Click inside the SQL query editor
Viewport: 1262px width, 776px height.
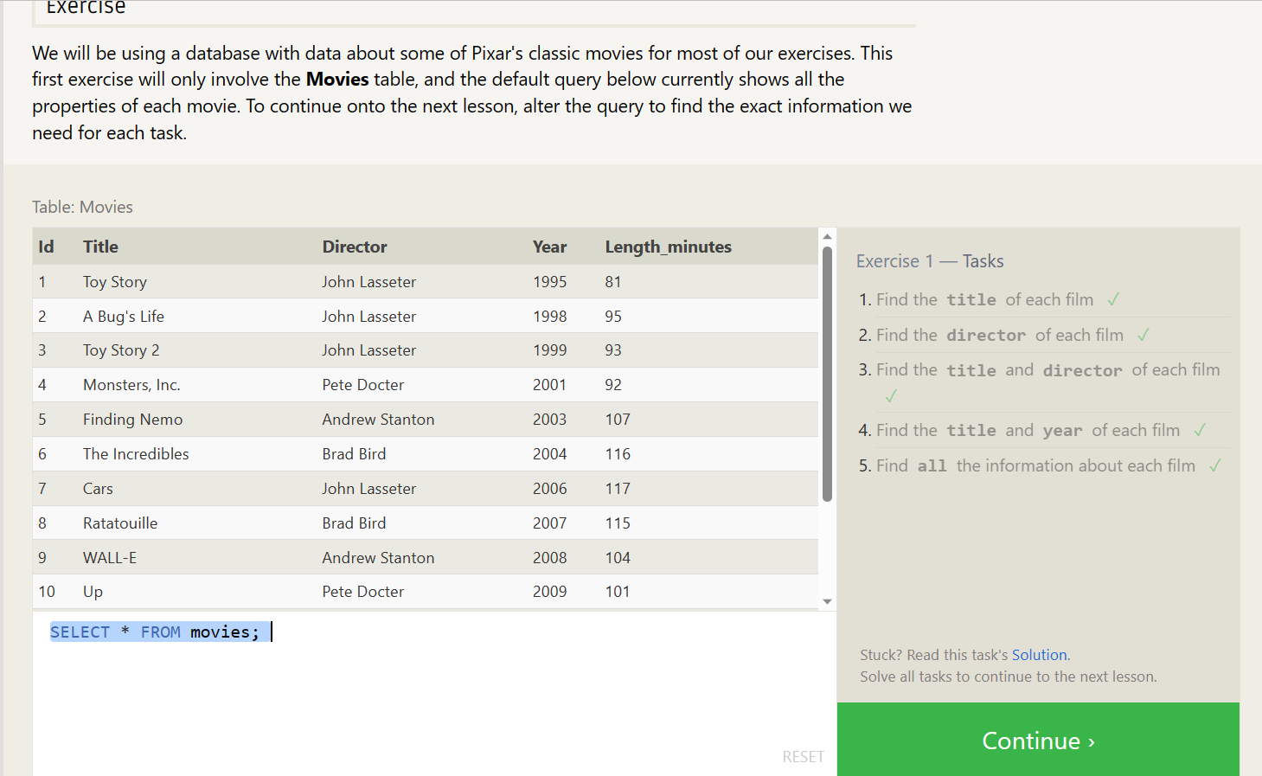(433, 694)
